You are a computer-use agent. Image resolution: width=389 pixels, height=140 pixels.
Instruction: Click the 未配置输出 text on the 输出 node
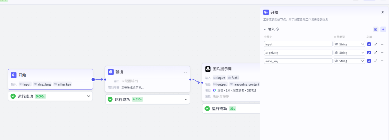click(x=130, y=81)
